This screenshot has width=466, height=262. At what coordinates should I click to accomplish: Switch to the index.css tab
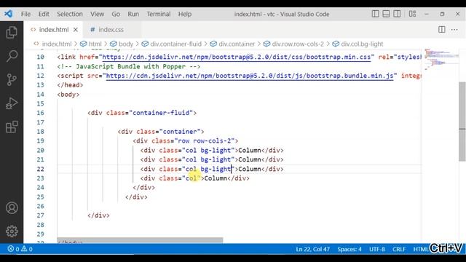(x=111, y=30)
